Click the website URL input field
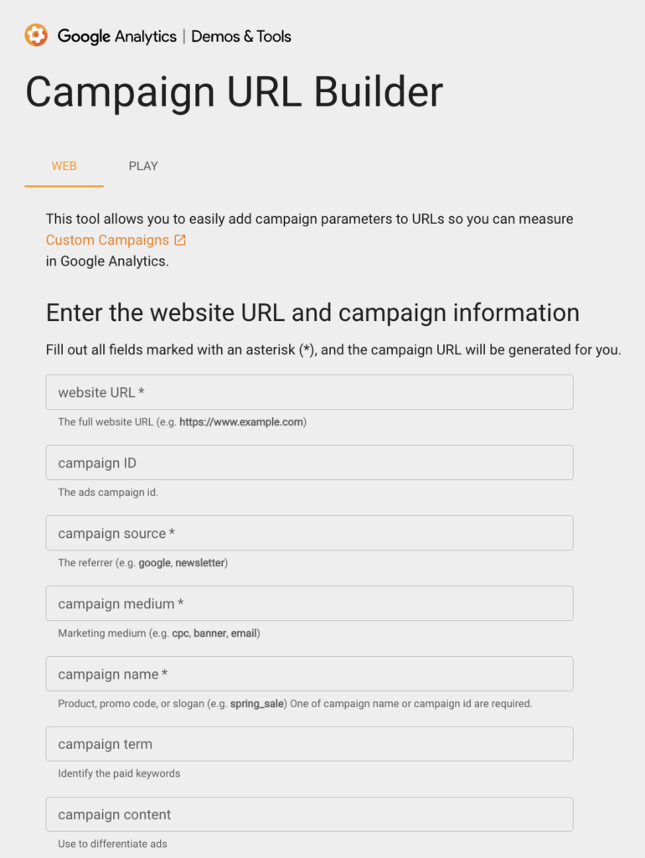This screenshot has width=645, height=858. (x=310, y=392)
